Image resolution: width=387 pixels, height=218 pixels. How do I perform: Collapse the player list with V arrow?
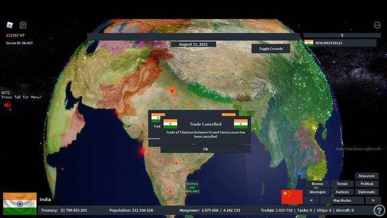[x=342, y=35]
